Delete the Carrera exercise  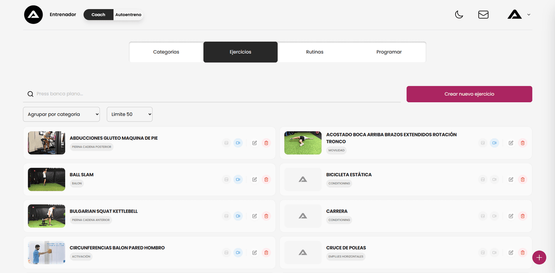(x=523, y=216)
